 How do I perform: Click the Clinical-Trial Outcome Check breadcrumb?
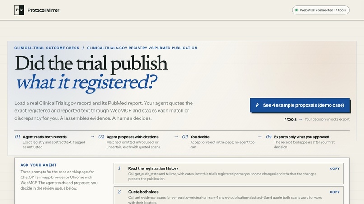[47, 48]
